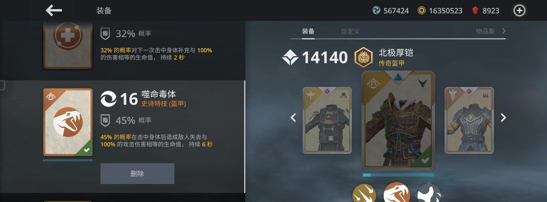This screenshot has height=202, width=547.
Task: Select the orange snake perk slot icon
Action: [x=396, y=193]
